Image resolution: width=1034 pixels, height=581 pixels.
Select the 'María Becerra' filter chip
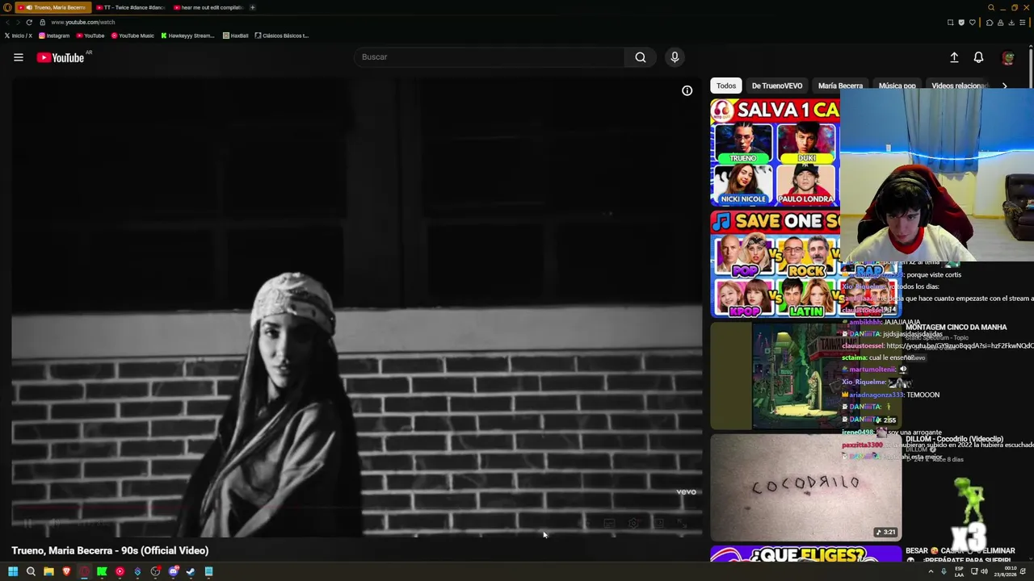840,86
